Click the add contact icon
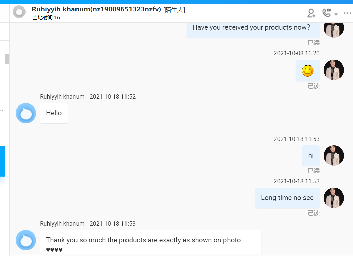The height and width of the screenshot is (256, 353). tap(311, 13)
